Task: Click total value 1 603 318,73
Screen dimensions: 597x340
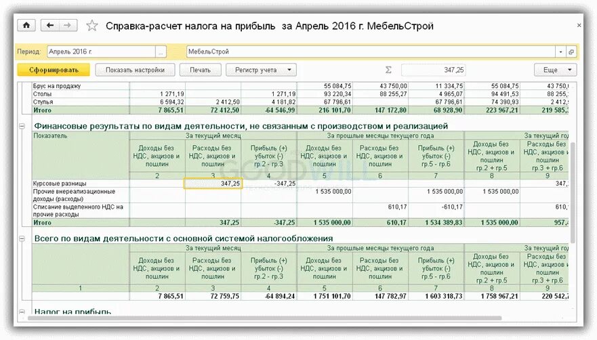Action: tap(444, 296)
